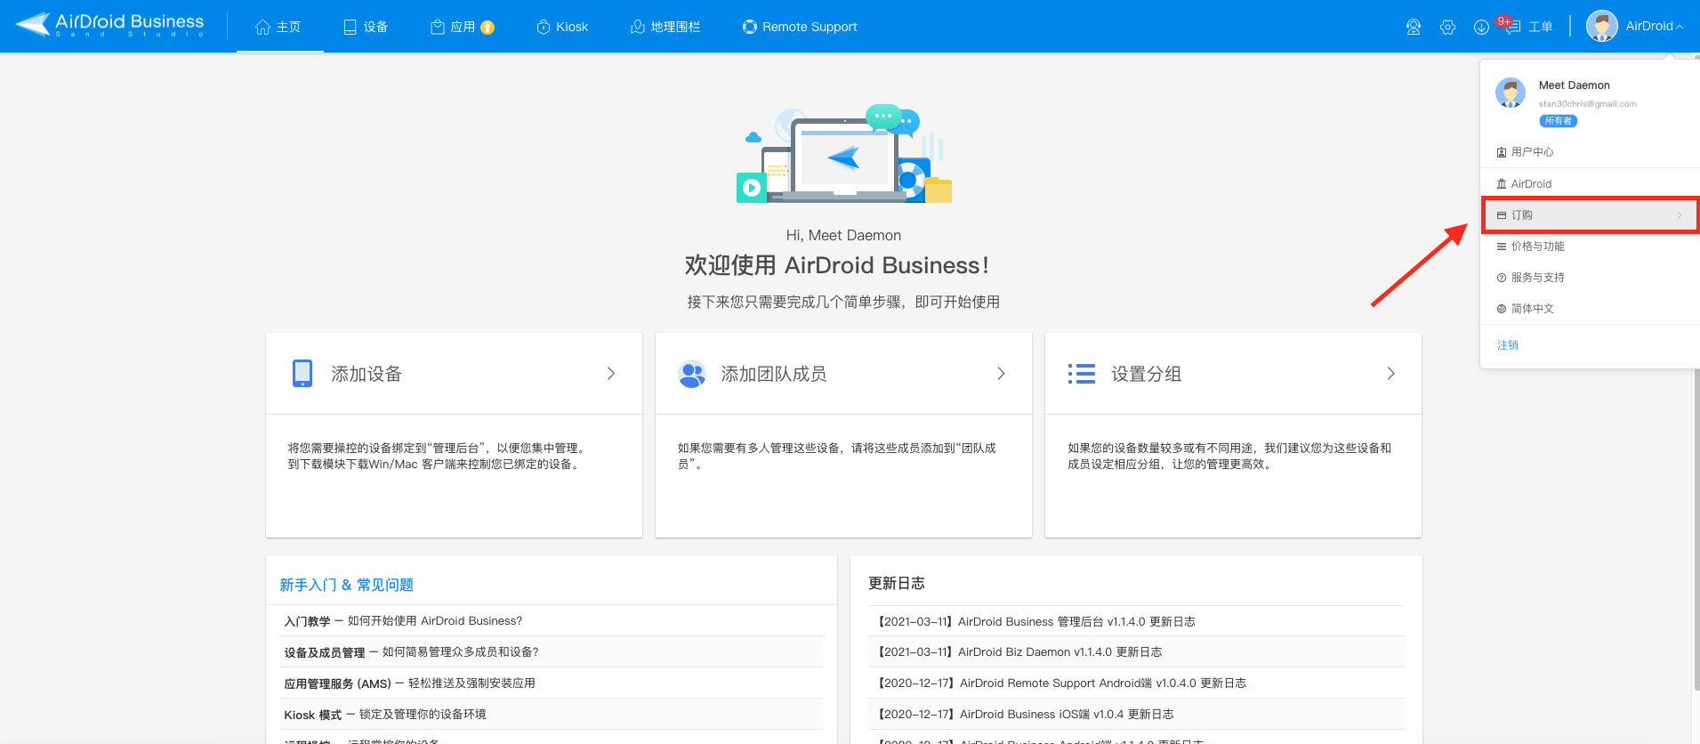Open AirDroid Business iOS v1.0.4 changelog
The width and height of the screenshot is (1700, 744).
(1026, 715)
